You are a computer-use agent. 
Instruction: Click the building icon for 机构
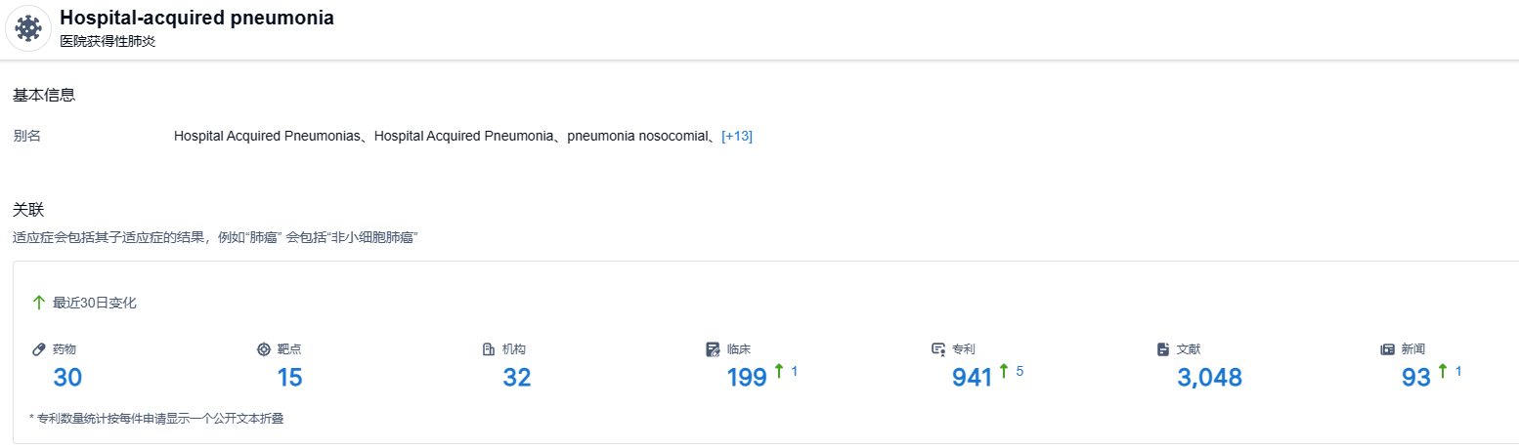[x=489, y=349]
